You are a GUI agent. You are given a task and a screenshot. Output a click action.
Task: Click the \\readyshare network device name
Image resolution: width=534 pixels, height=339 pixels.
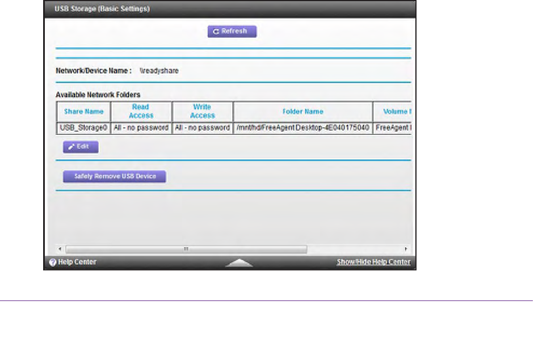(x=159, y=71)
